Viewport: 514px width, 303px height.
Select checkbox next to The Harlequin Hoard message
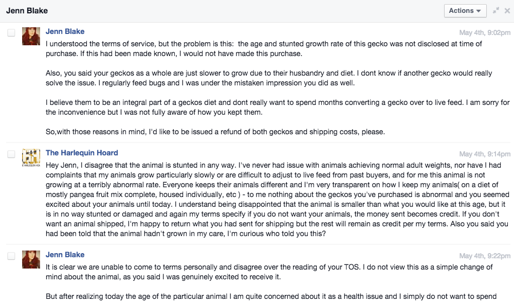(x=11, y=154)
